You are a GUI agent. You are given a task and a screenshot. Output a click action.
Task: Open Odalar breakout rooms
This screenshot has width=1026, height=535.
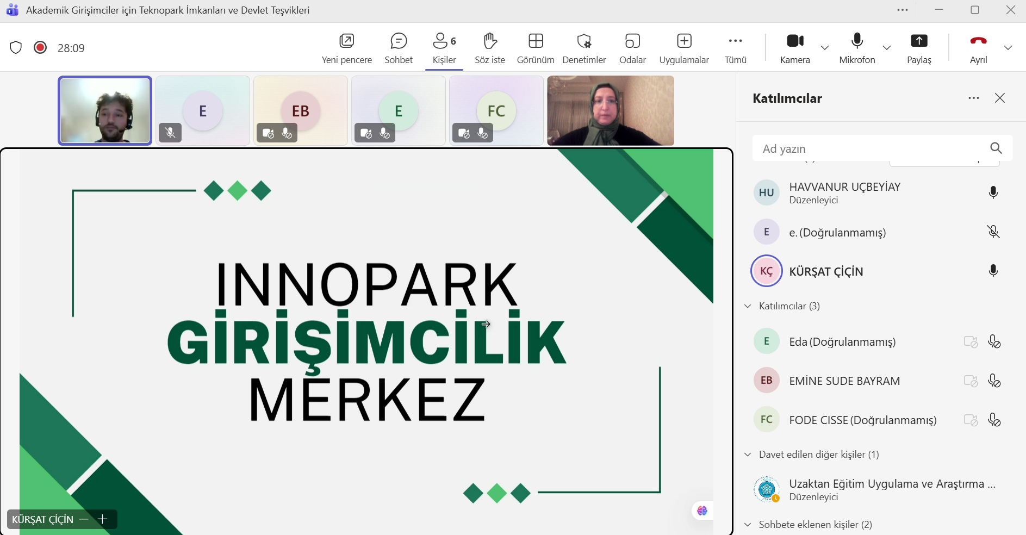(x=632, y=48)
